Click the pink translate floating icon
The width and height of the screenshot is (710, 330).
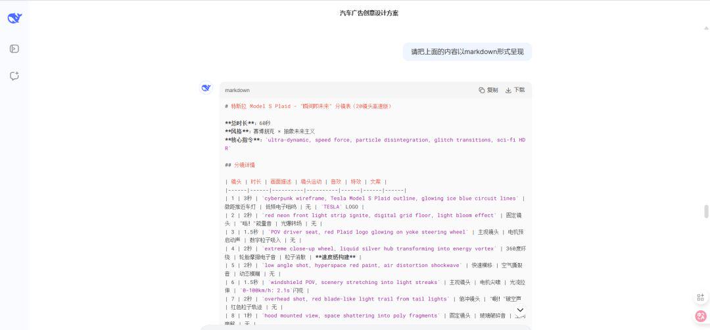point(701,316)
